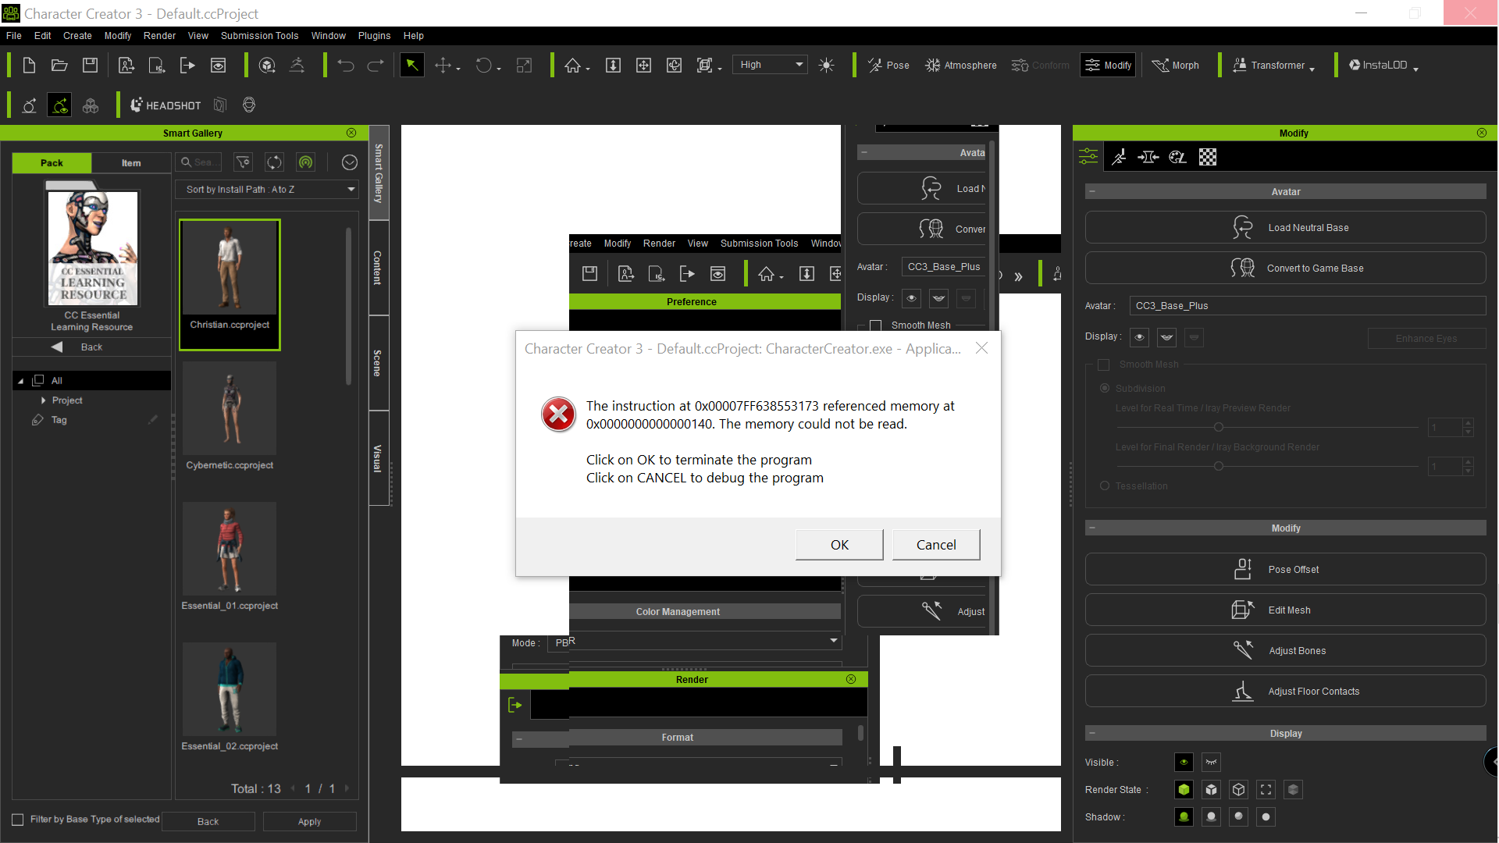Select the Subdivision radio button
The height and width of the screenshot is (843, 1499).
[1104, 388]
